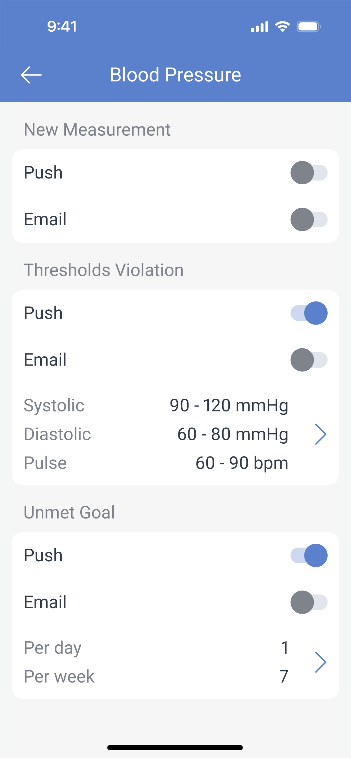Turn on Email for Unmet Goal
This screenshot has width=351, height=758.
(x=309, y=602)
